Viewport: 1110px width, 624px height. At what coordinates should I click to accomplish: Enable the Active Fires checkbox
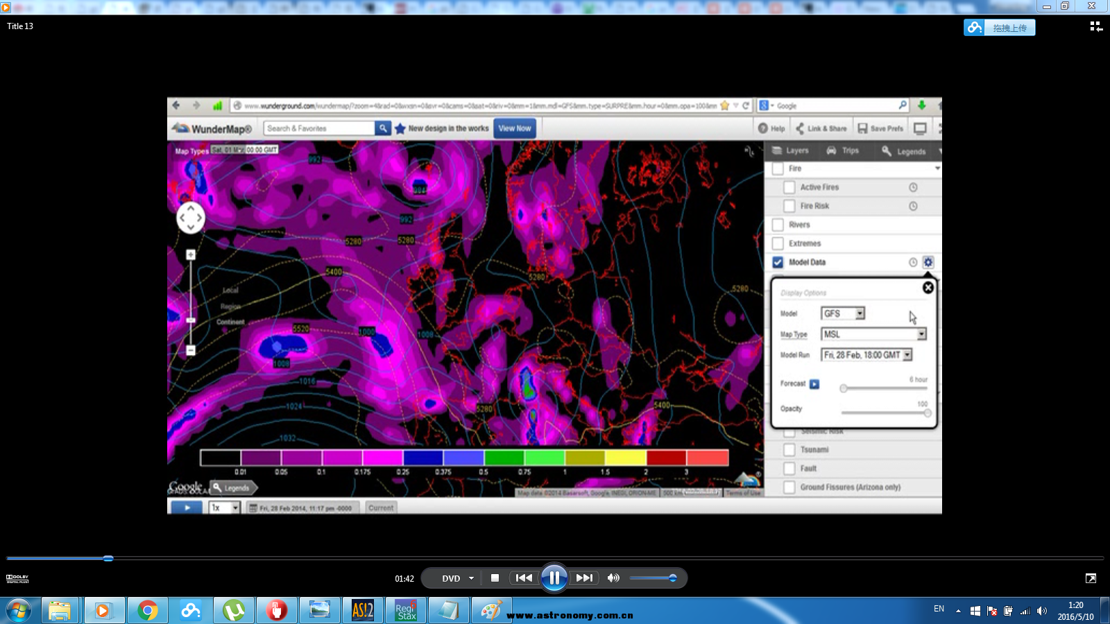tap(789, 187)
